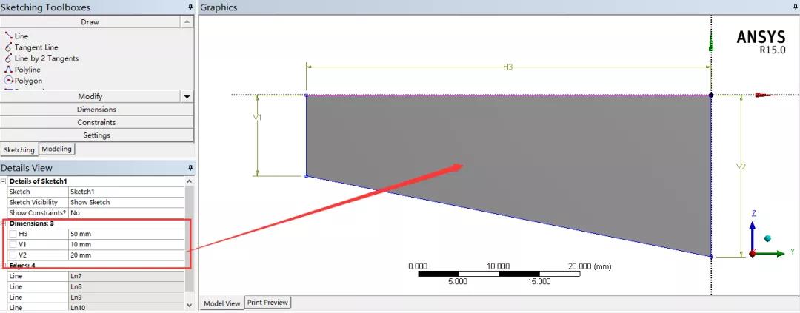Viewport: 800px width, 313px height.
Task: Check the H3 dimension checkbox
Action: click(x=13, y=234)
